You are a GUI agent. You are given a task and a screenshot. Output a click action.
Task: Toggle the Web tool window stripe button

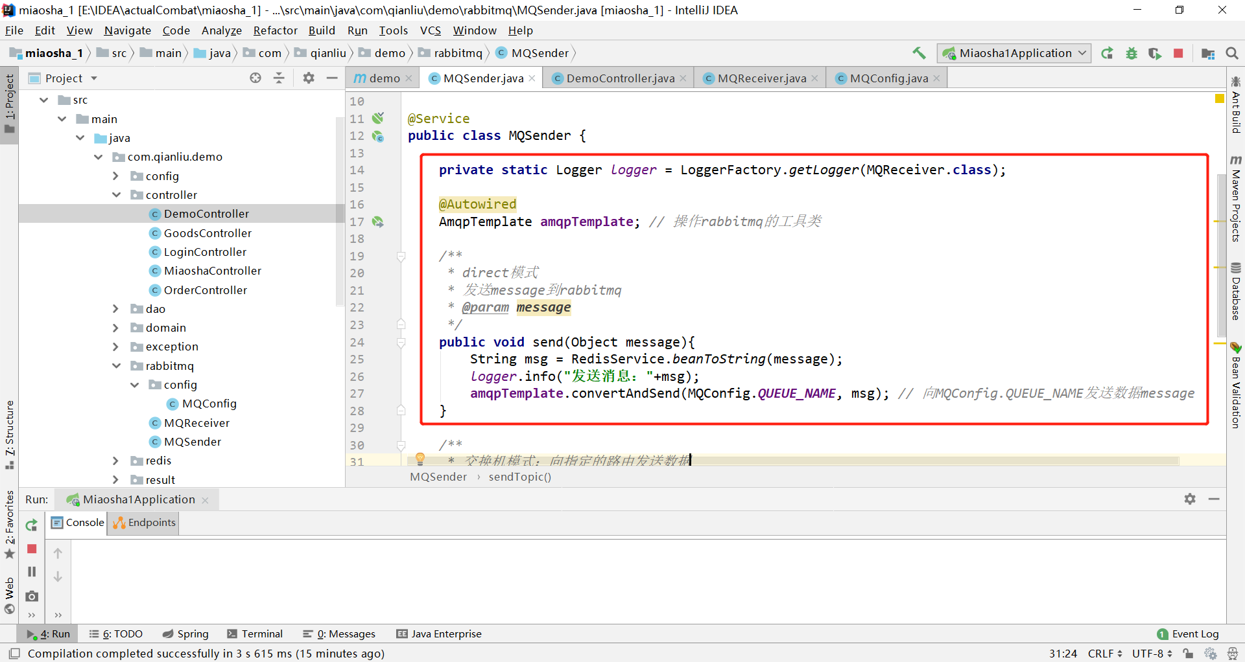9,595
